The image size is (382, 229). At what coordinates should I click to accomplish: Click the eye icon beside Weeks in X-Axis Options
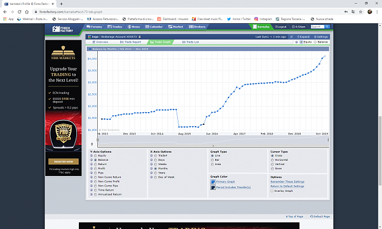pos(152,164)
